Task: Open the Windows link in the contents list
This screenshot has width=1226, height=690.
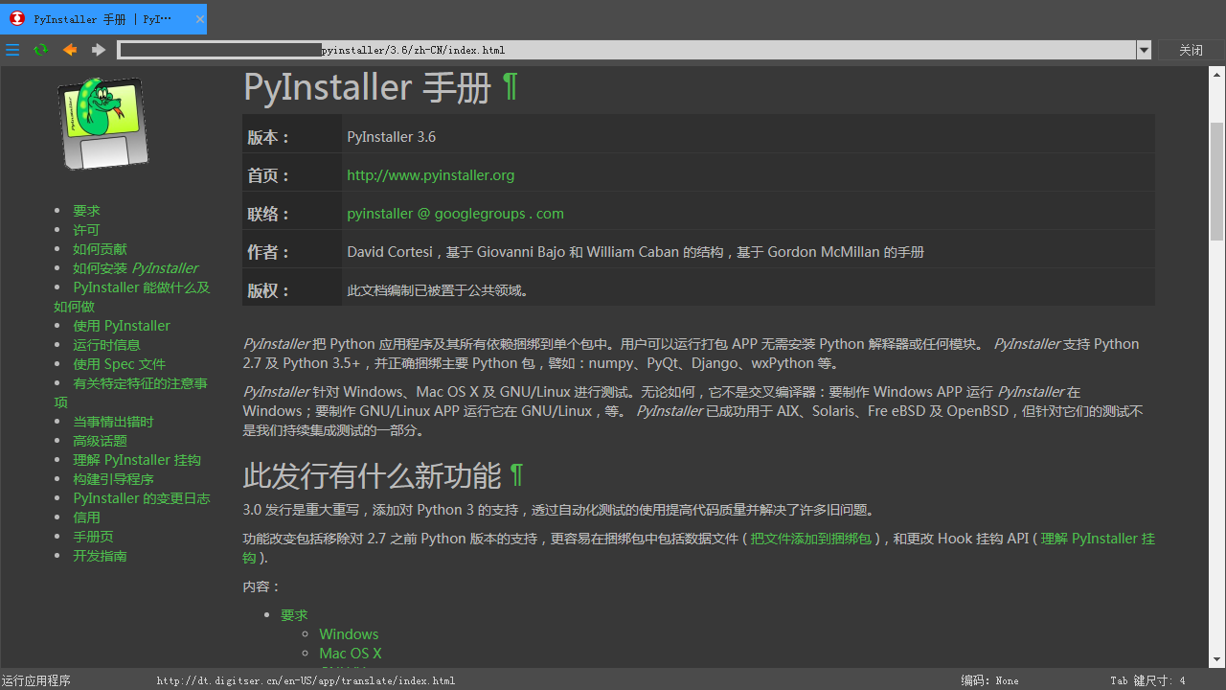Action: [349, 633]
